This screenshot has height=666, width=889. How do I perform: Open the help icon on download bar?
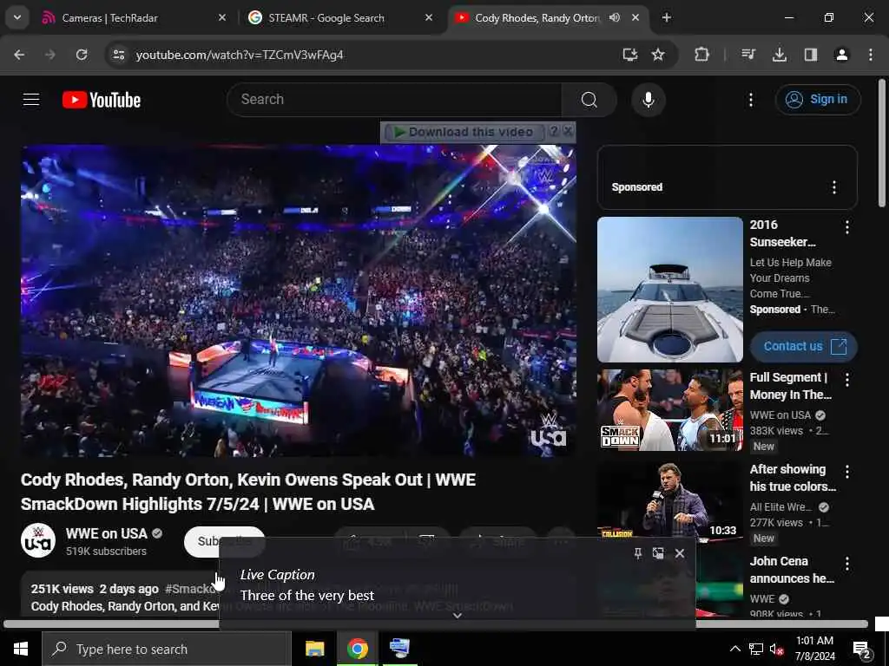pos(554,132)
